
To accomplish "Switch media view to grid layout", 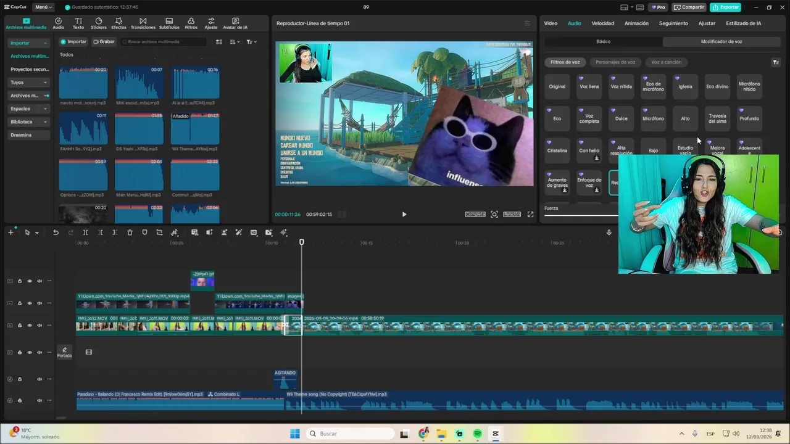I will [x=219, y=42].
